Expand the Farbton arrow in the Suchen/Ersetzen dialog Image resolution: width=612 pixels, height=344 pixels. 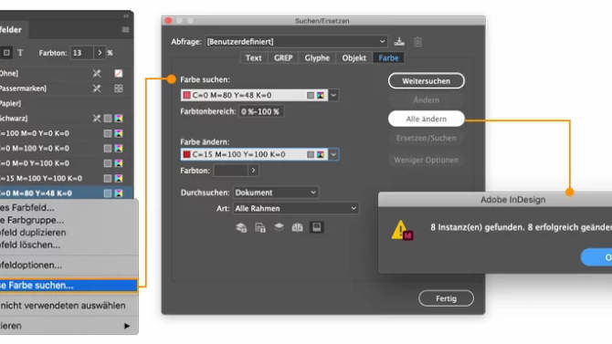[253, 171]
